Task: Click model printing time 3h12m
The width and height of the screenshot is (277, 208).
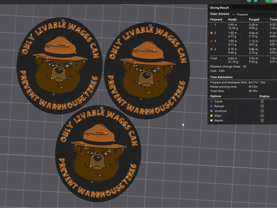Action: 253,87
